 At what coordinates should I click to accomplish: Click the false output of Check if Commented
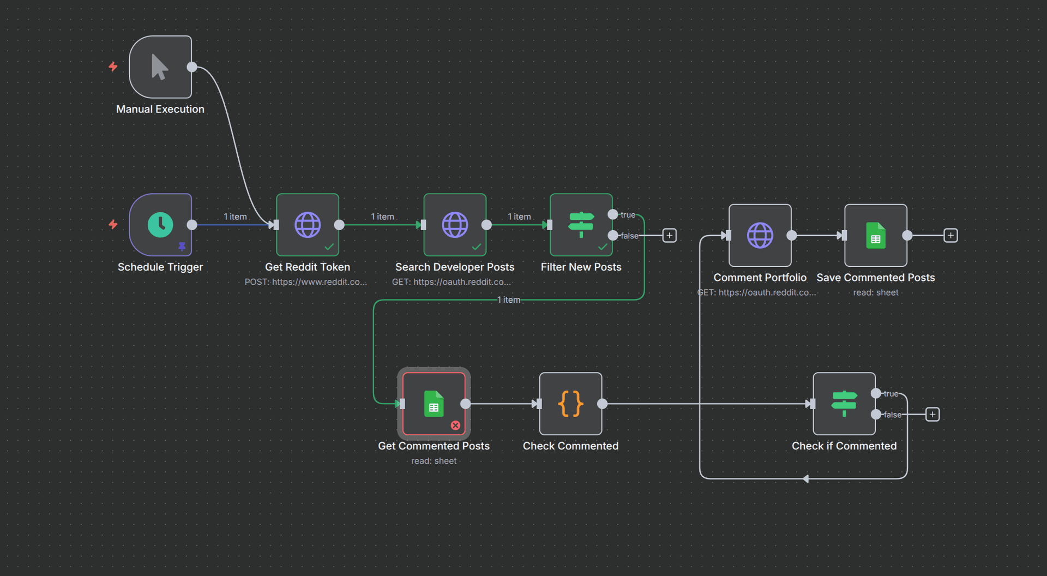click(876, 415)
